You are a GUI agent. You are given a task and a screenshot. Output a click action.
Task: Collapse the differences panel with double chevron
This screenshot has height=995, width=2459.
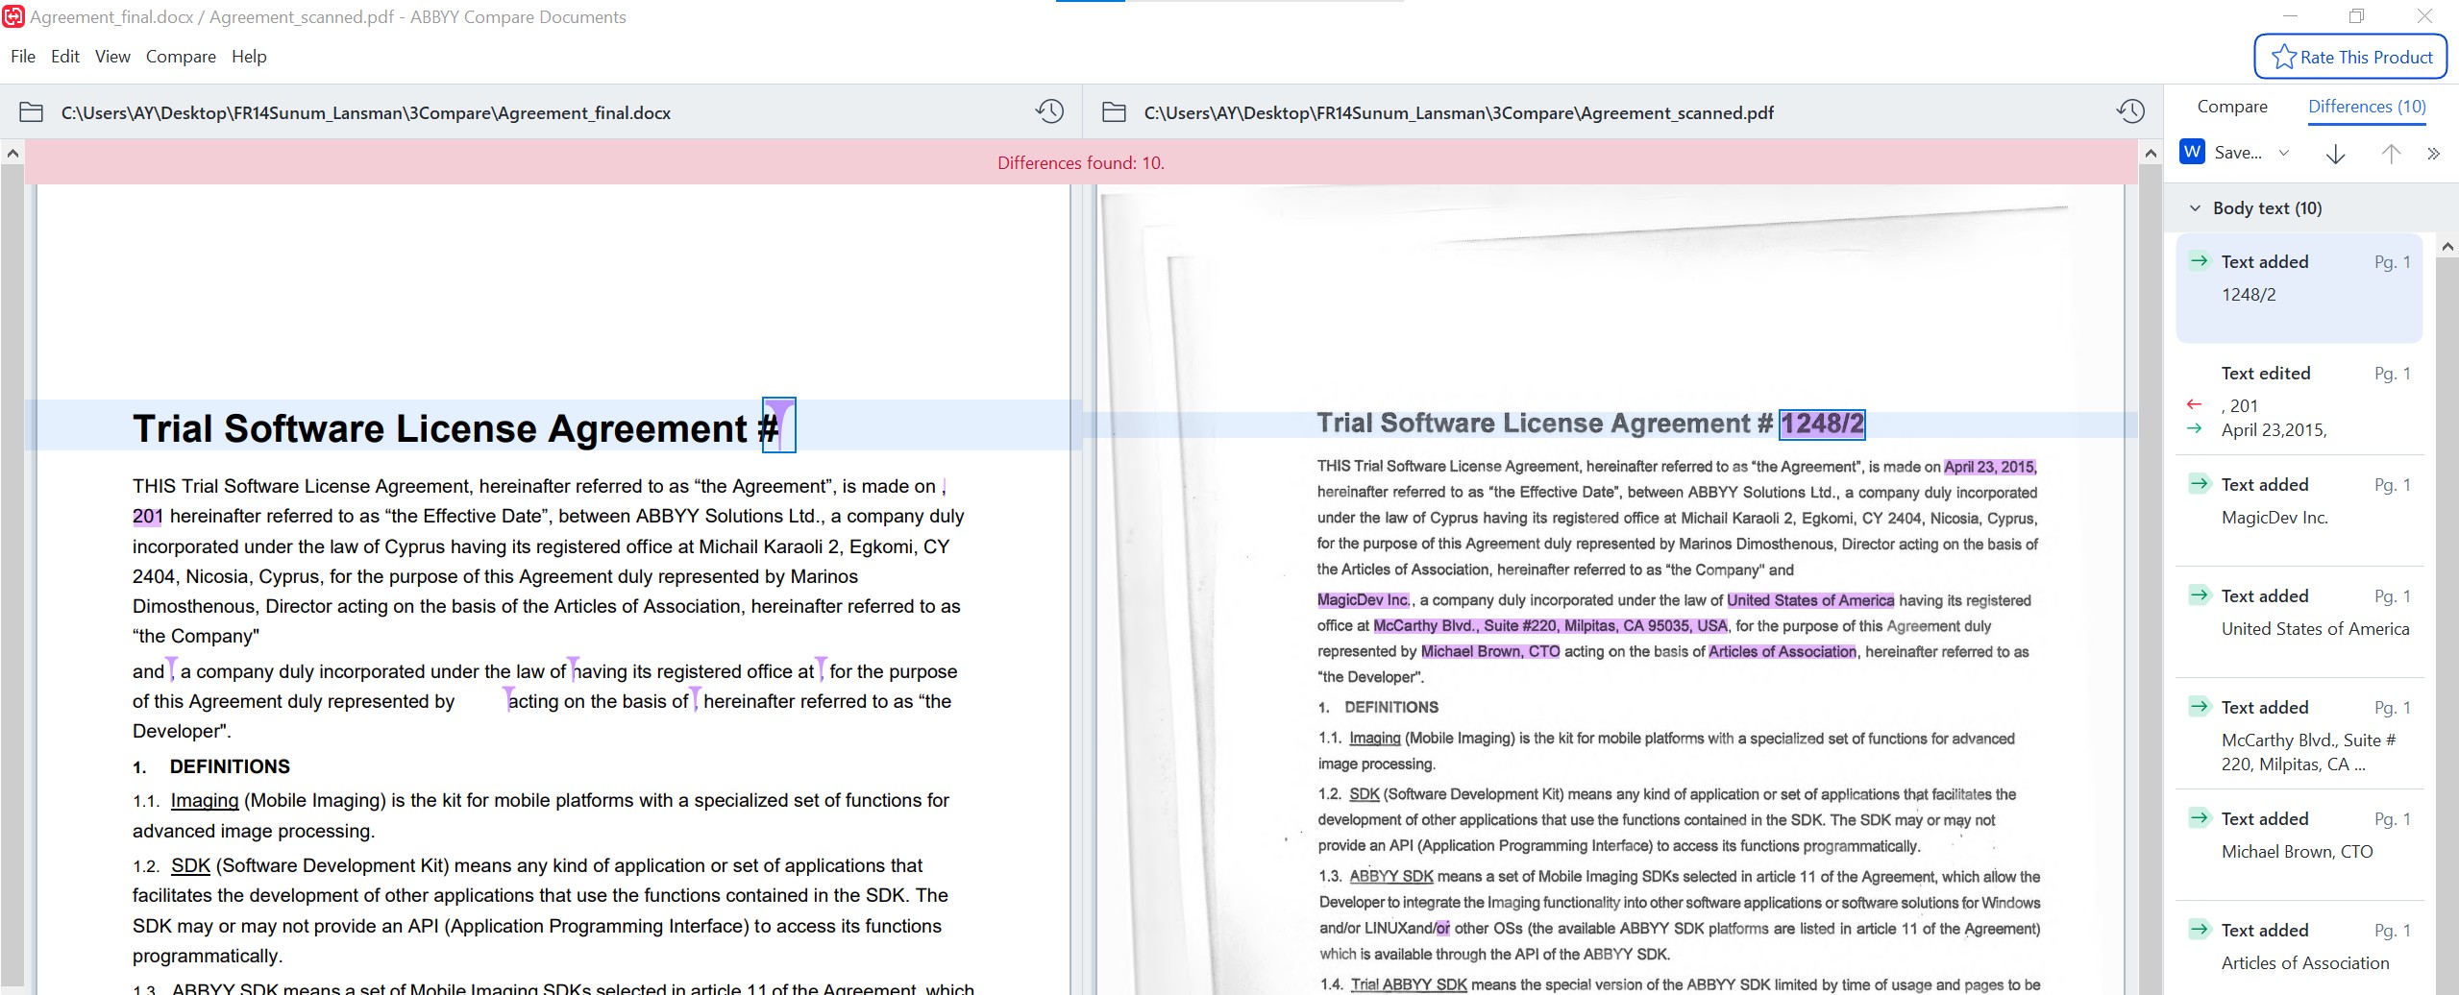coord(2433,154)
